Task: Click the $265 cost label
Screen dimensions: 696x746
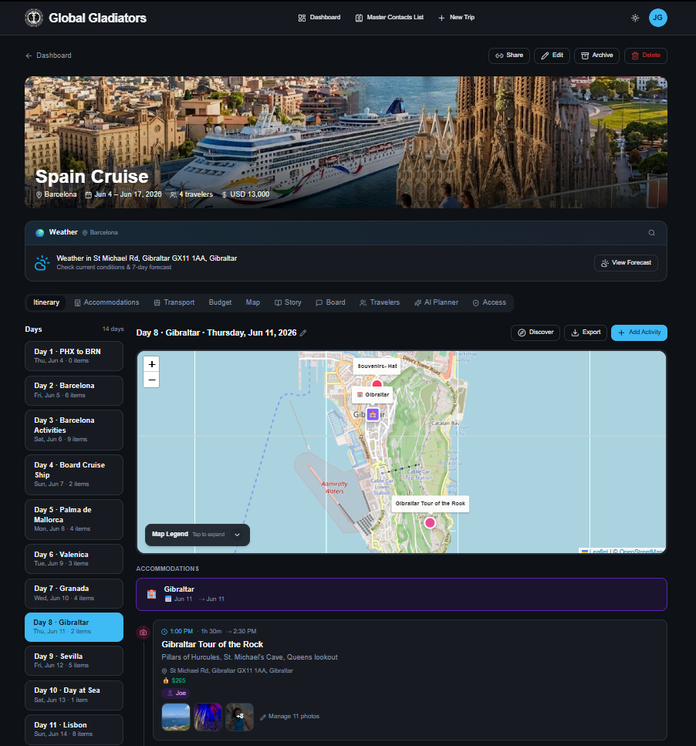Action: [x=178, y=681]
